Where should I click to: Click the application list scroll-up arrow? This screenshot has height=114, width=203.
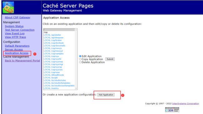click(76, 30)
